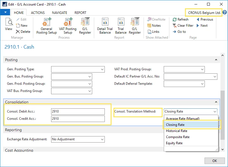228x167 pixels.
Task: Open the Notes icon
Action: click(154, 26)
